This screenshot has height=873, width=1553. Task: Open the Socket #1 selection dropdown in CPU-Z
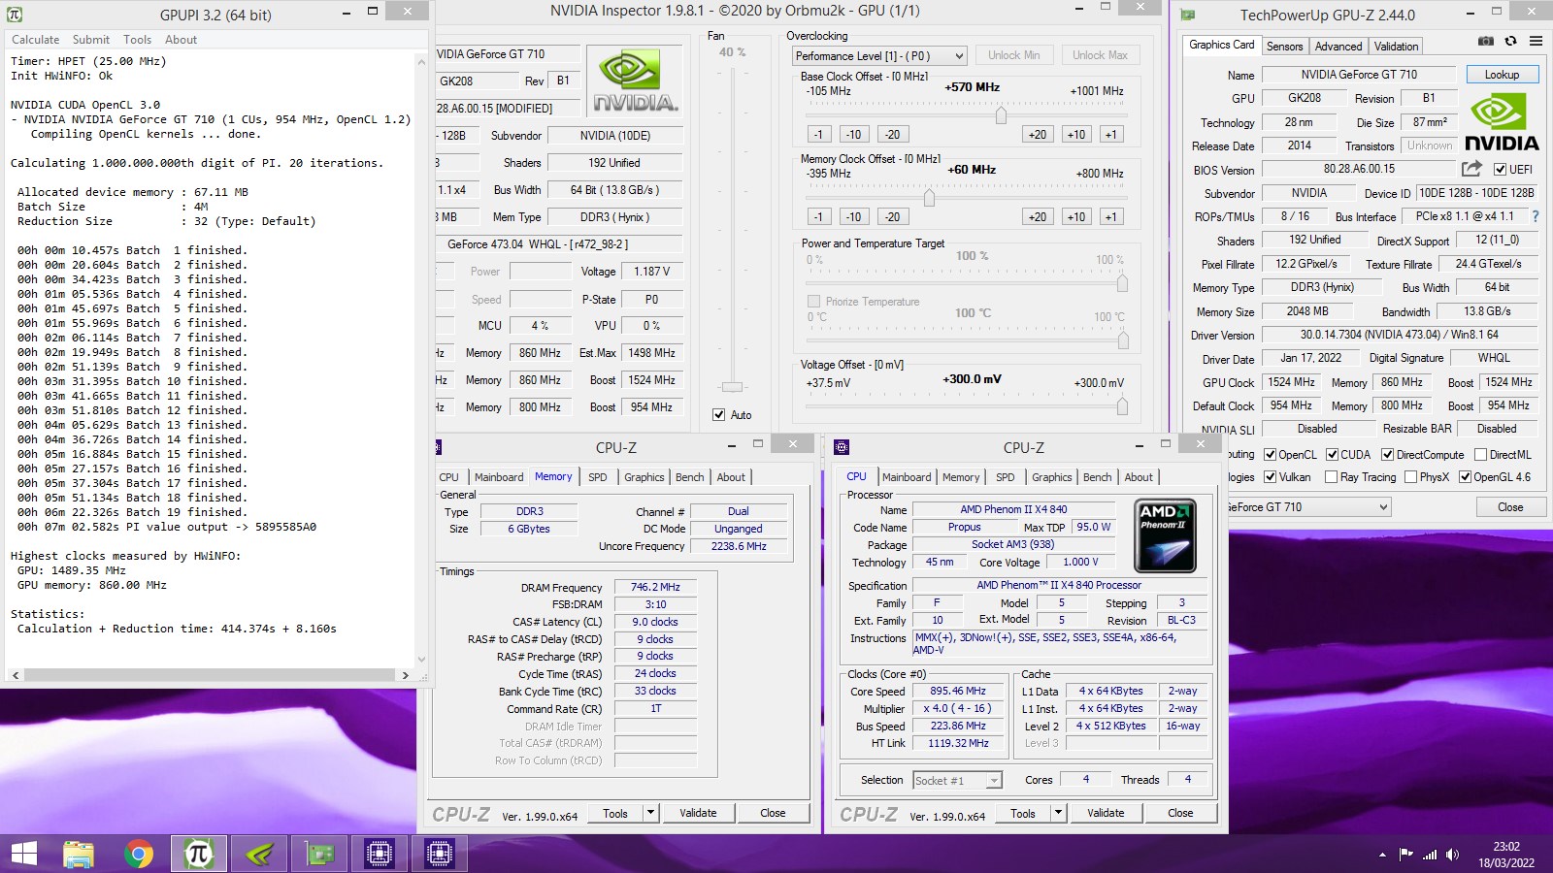coord(957,780)
